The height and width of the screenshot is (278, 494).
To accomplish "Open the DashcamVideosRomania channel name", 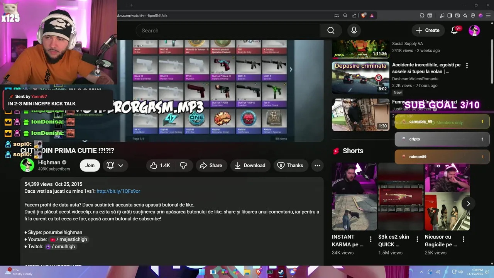I will [415, 79].
